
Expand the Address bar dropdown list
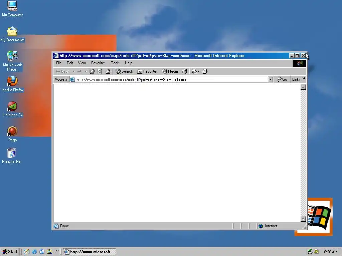(x=271, y=79)
